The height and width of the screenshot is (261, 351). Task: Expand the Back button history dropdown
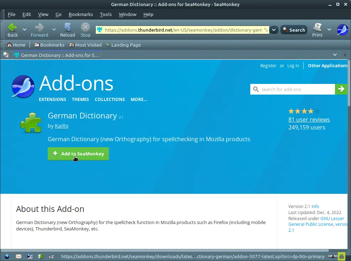click(x=25, y=30)
